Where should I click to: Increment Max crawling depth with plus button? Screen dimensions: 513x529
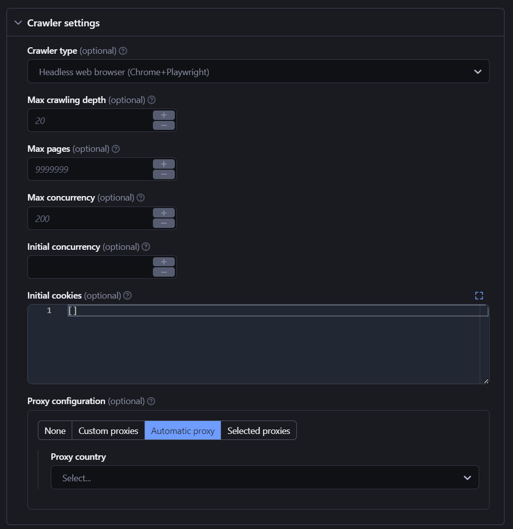pyautogui.click(x=163, y=115)
